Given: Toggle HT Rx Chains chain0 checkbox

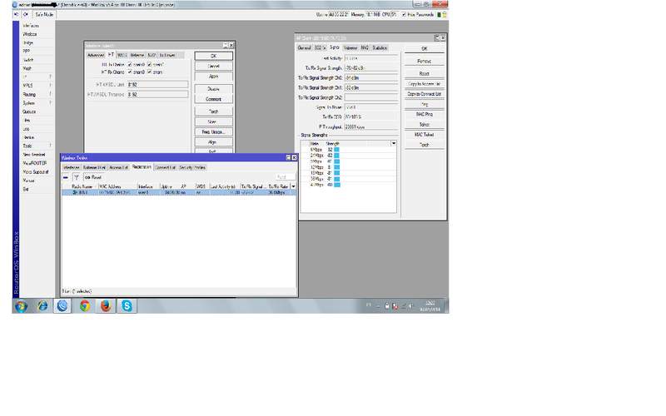Looking at the screenshot, I should coord(130,72).
